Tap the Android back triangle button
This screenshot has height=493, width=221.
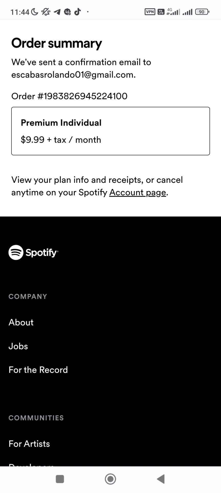161,479
